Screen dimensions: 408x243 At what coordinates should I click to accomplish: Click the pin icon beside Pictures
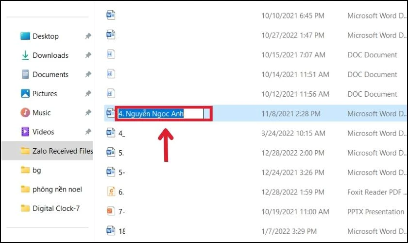(x=88, y=93)
